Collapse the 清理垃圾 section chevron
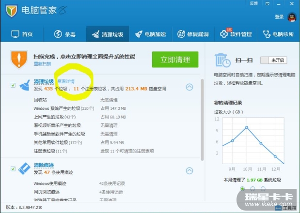This screenshot has width=300, height=213. coord(189,87)
